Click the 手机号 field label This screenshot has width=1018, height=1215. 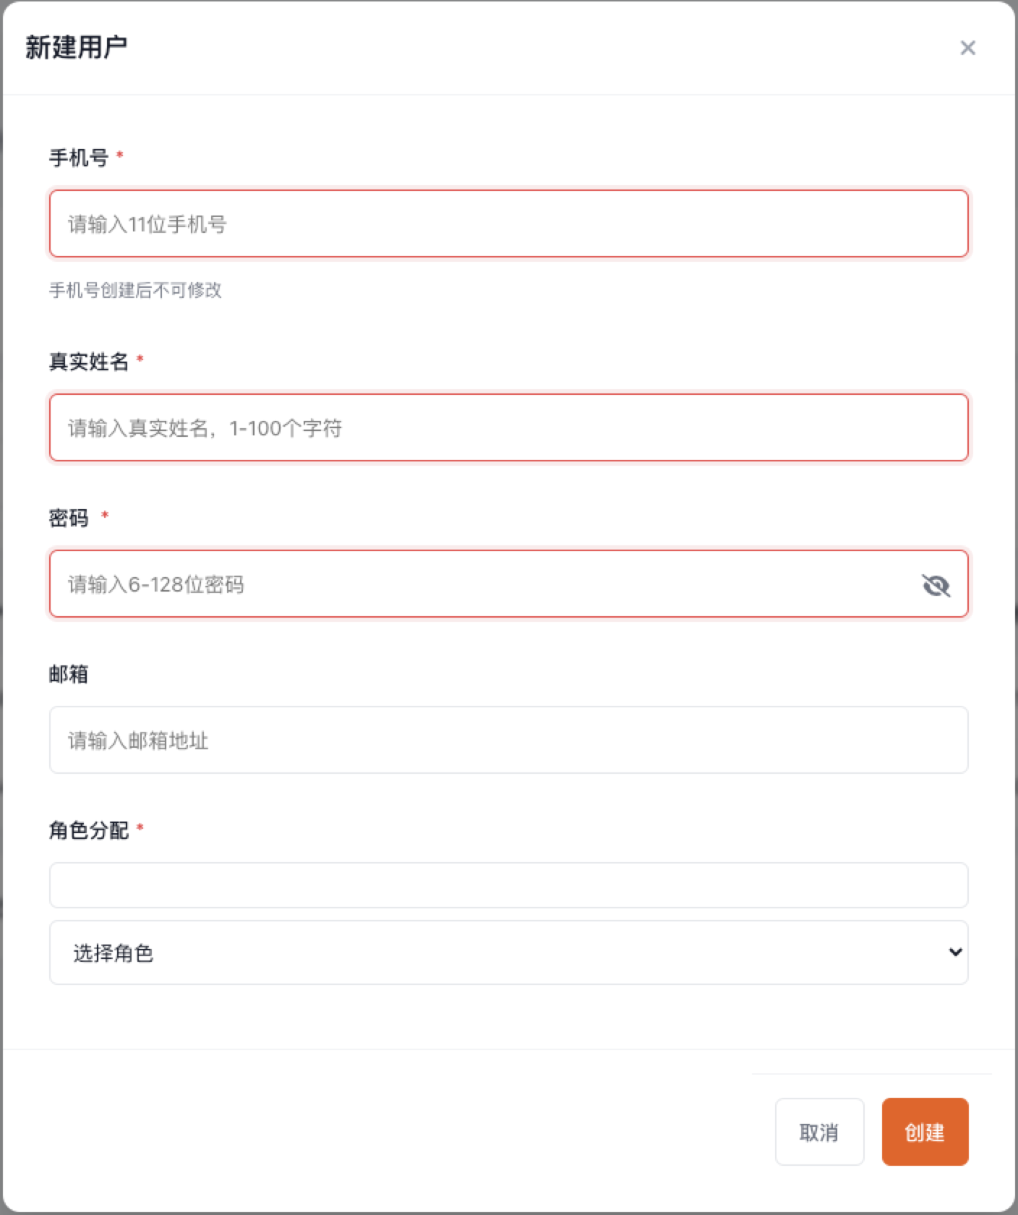[78, 157]
